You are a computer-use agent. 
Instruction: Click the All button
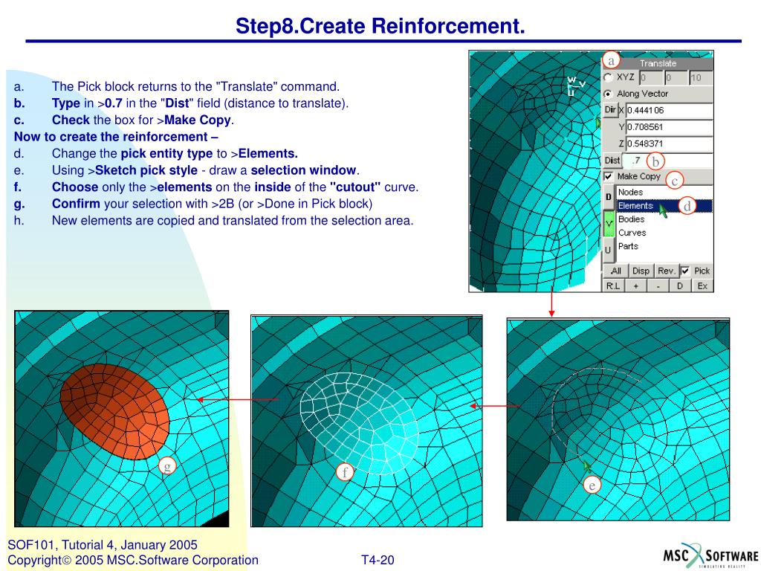click(x=615, y=271)
